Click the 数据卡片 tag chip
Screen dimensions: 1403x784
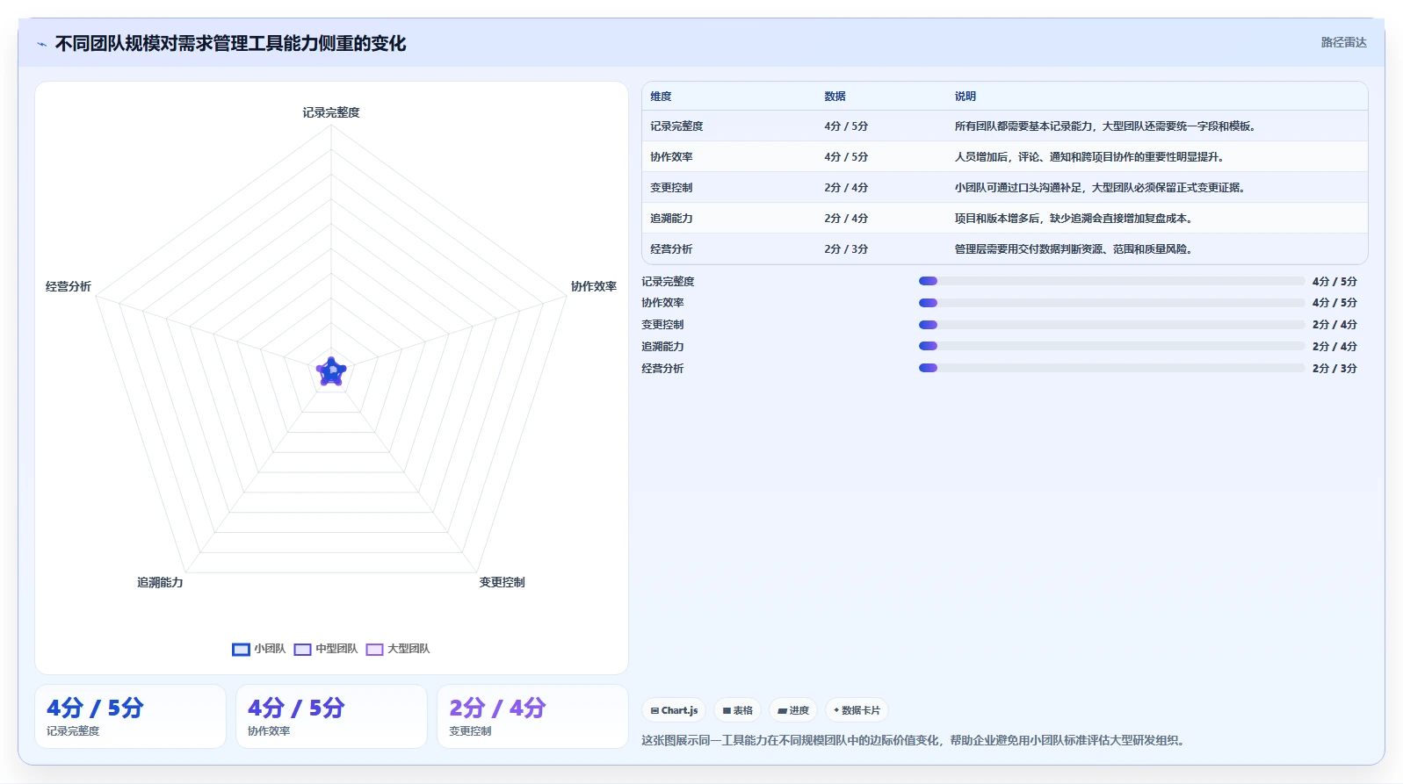[857, 710]
